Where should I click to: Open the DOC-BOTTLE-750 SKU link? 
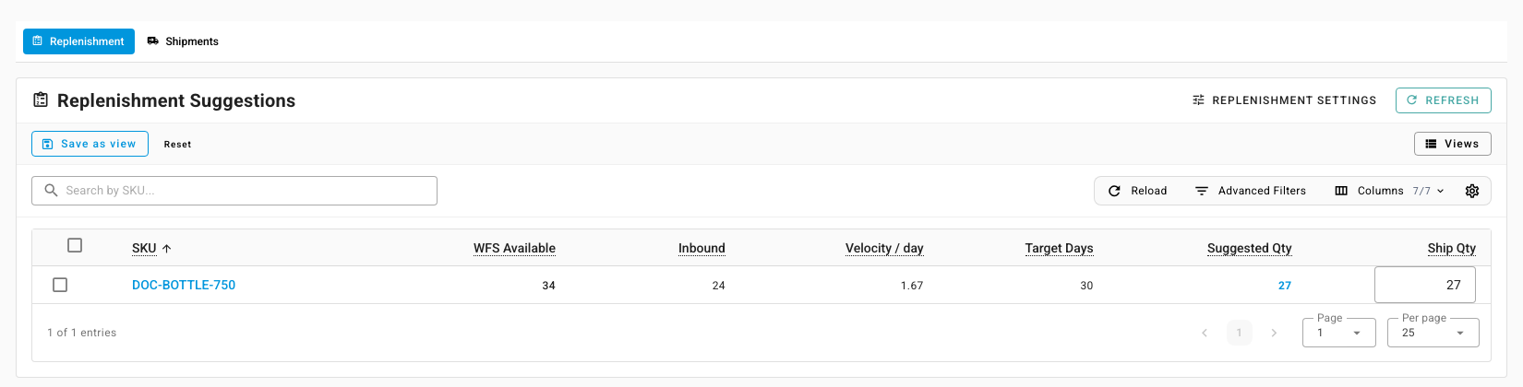coord(184,285)
